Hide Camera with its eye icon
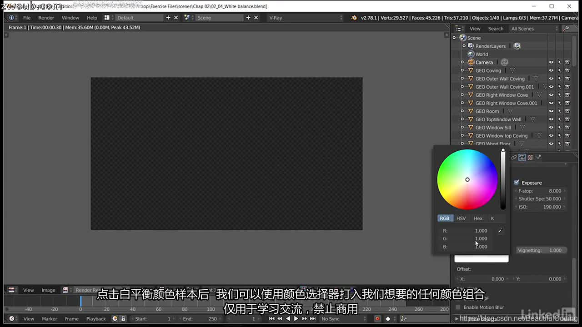Image resolution: width=582 pixels, height=327 pixels. [551, 62]
